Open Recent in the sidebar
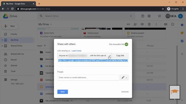186x104 pixels. point(14,60)
